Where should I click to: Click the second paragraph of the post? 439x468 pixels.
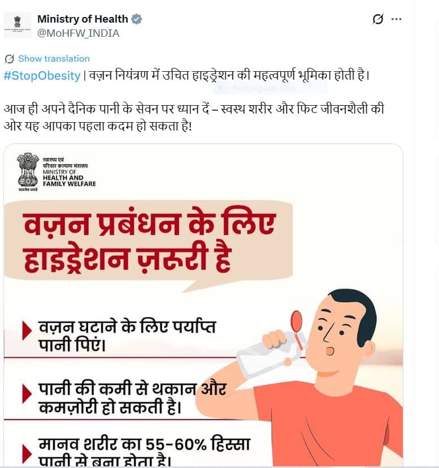[194, 118]
